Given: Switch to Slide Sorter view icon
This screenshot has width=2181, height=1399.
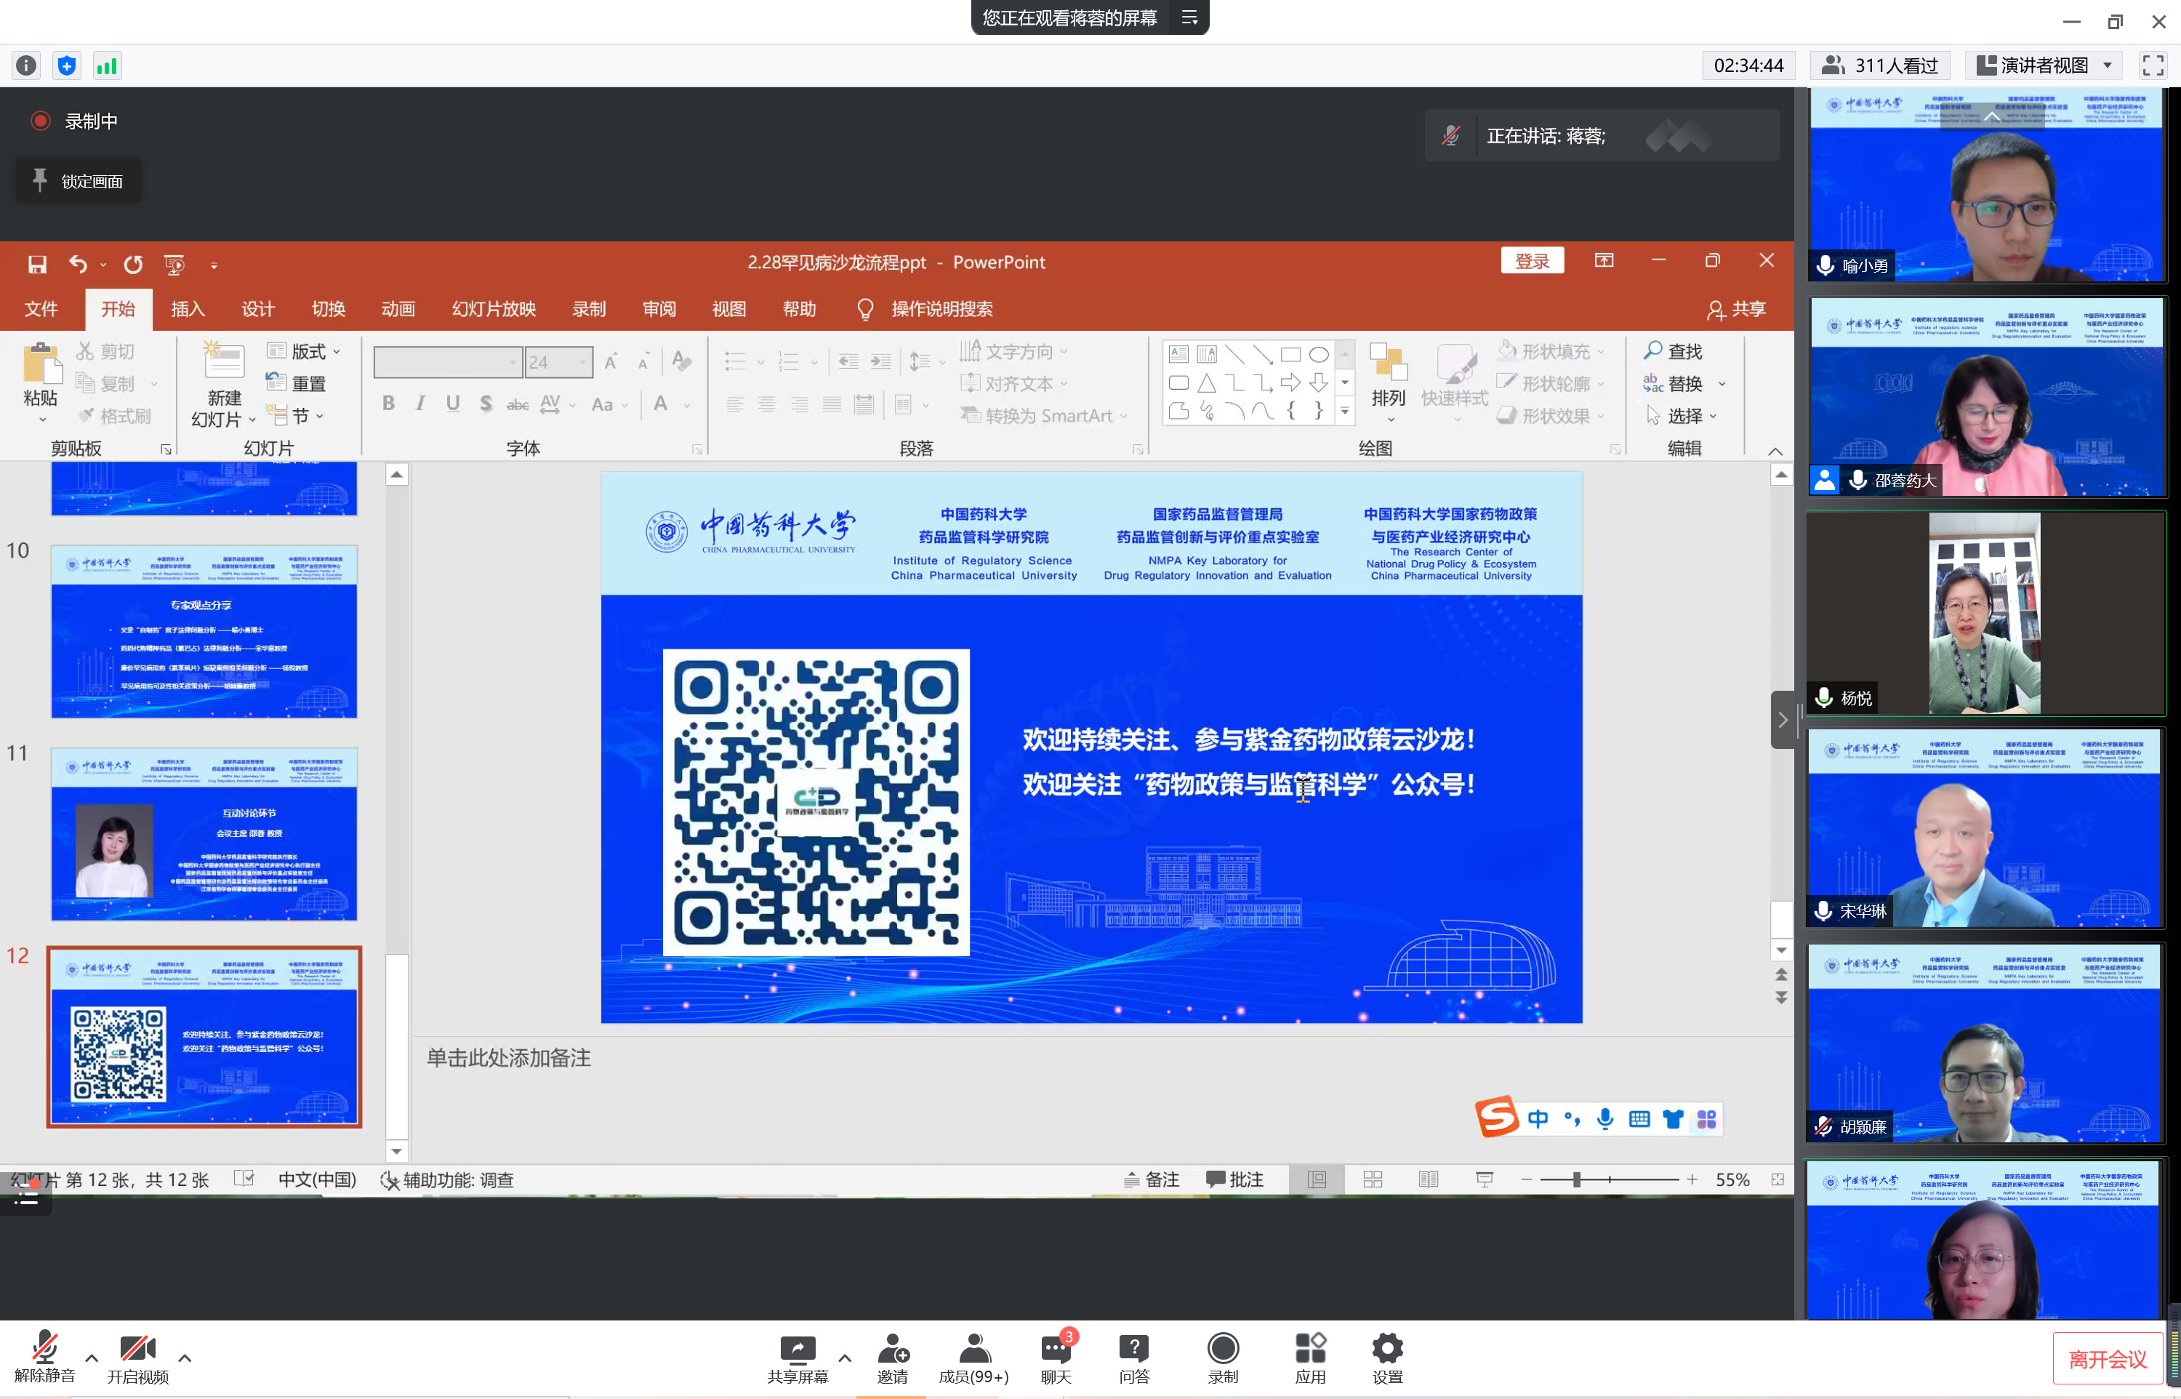Looking at the screenshot, I should 1373,1180.
